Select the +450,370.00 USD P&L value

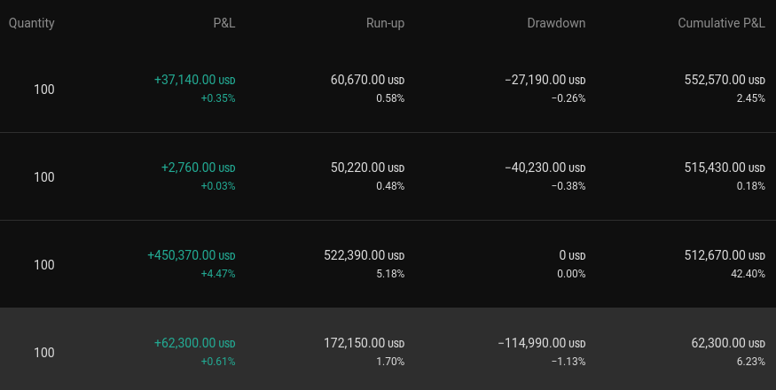(191, 255)
